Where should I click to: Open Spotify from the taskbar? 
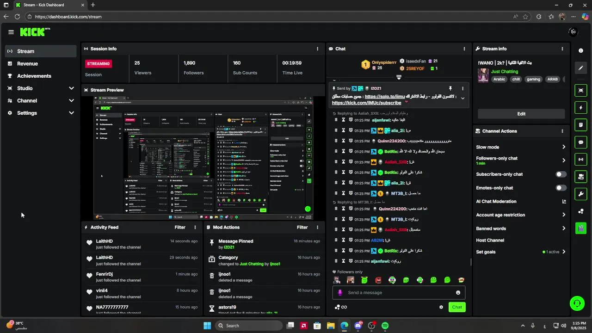tap(385, 326)
